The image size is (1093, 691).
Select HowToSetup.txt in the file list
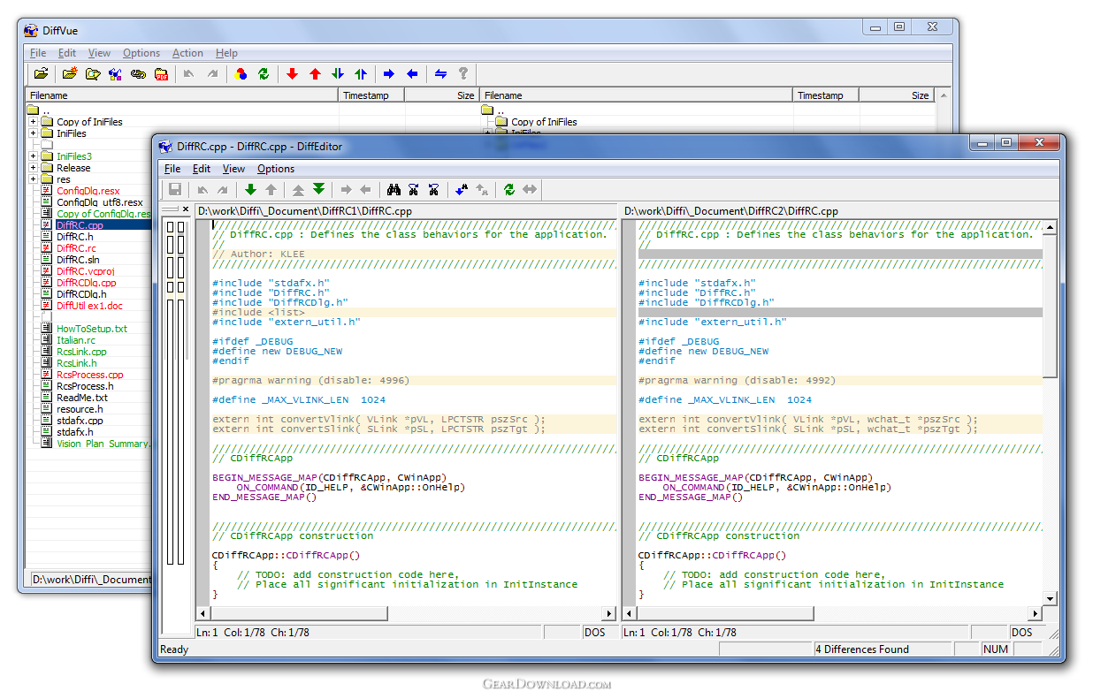click(x=92, y=329)
